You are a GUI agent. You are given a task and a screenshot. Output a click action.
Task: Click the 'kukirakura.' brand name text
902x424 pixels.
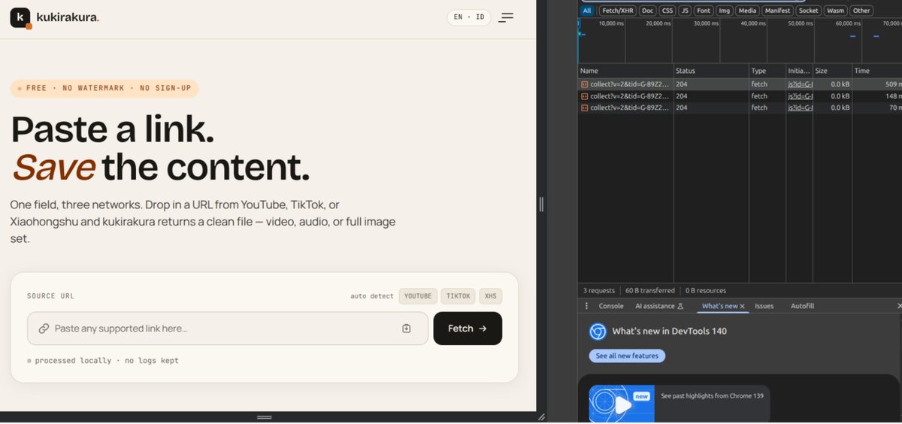68,17
